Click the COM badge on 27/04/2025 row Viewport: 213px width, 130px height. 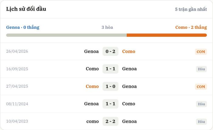[x=201, y=87]
